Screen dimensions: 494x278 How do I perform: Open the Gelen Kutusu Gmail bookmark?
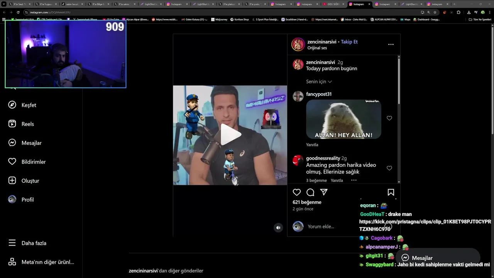tap(194, 19)
